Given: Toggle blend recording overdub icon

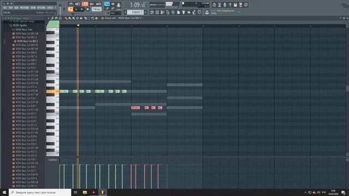Looking at the screenshot, I should click(92, 4).
